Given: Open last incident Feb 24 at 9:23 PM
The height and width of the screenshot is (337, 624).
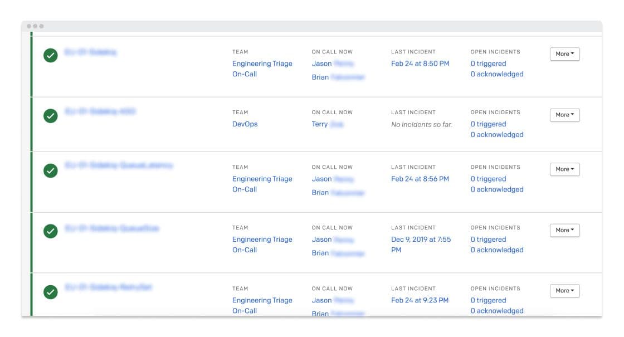Looking at the screenshot, I should (420, 300).
